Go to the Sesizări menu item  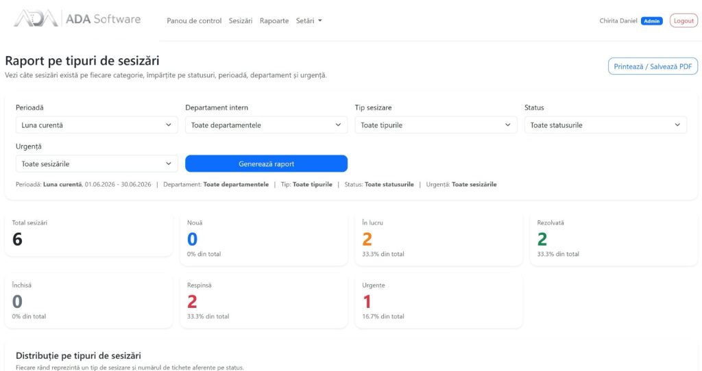241,21
